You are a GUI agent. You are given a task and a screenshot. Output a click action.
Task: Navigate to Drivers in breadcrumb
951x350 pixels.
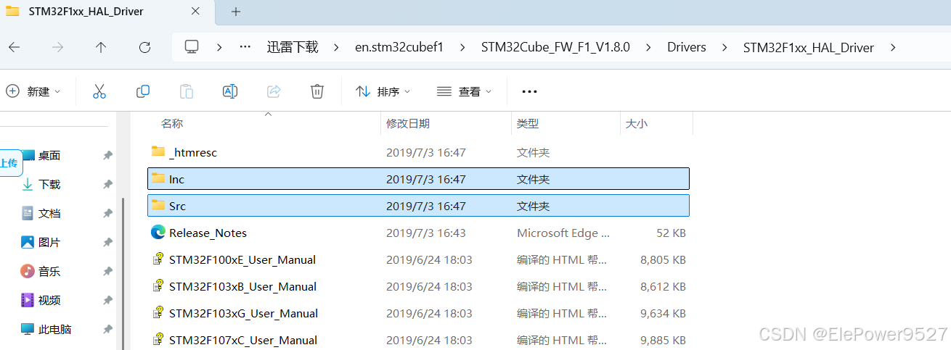tap(687, 47)
